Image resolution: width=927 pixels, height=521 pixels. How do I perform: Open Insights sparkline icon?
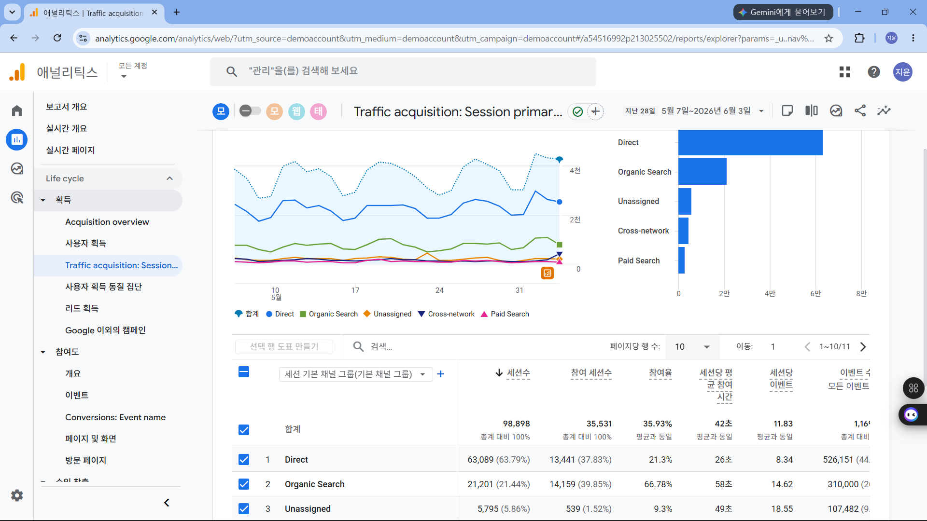coord(884,111)
